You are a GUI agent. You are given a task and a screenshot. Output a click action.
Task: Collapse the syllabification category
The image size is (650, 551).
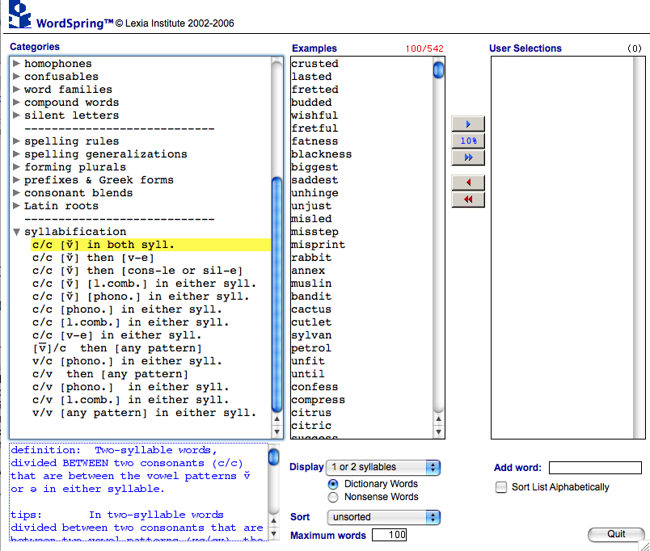[17, 232]
